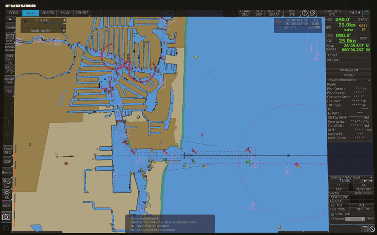Image resolution: width=377 pixels, height=235 pixels.
Task: Go to previous overlay page arrow
Action: point(365,181)
